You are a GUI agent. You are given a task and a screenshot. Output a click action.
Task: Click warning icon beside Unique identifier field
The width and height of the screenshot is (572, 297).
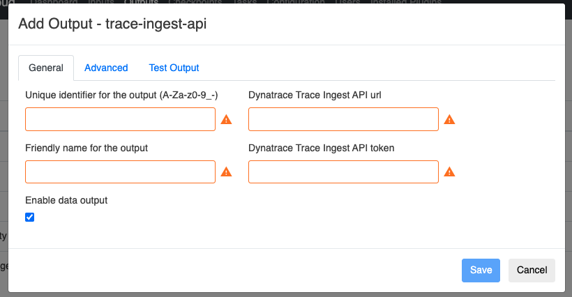tap(226, 120)
